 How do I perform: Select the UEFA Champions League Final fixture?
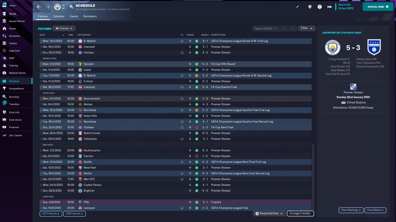tap(175, 208)
